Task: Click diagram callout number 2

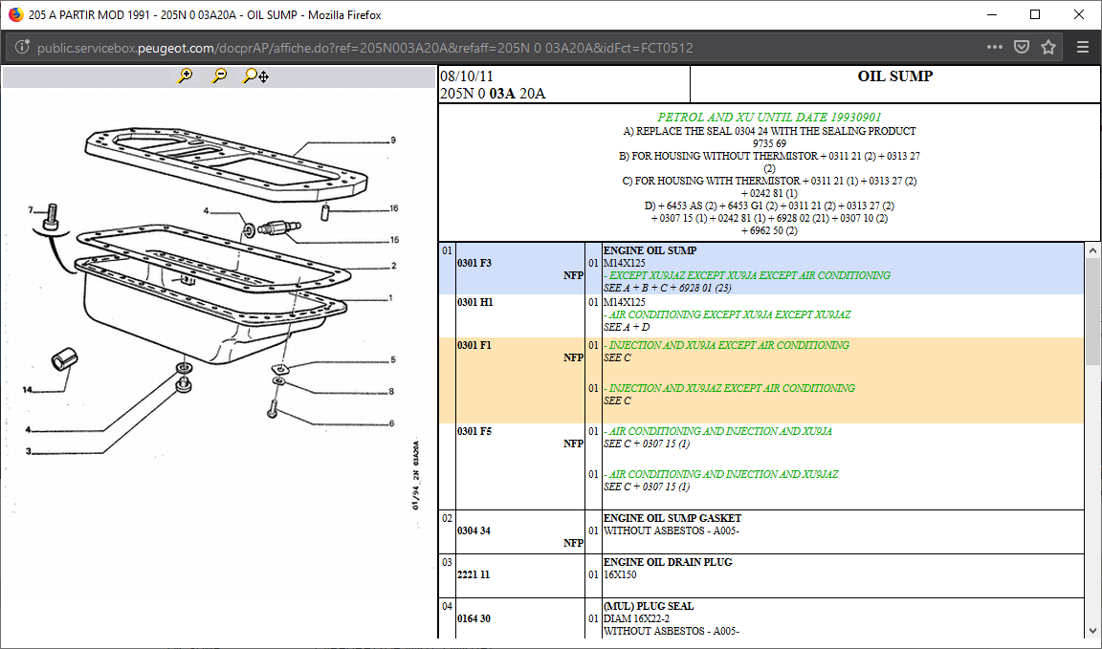Action: click(393, 266)
